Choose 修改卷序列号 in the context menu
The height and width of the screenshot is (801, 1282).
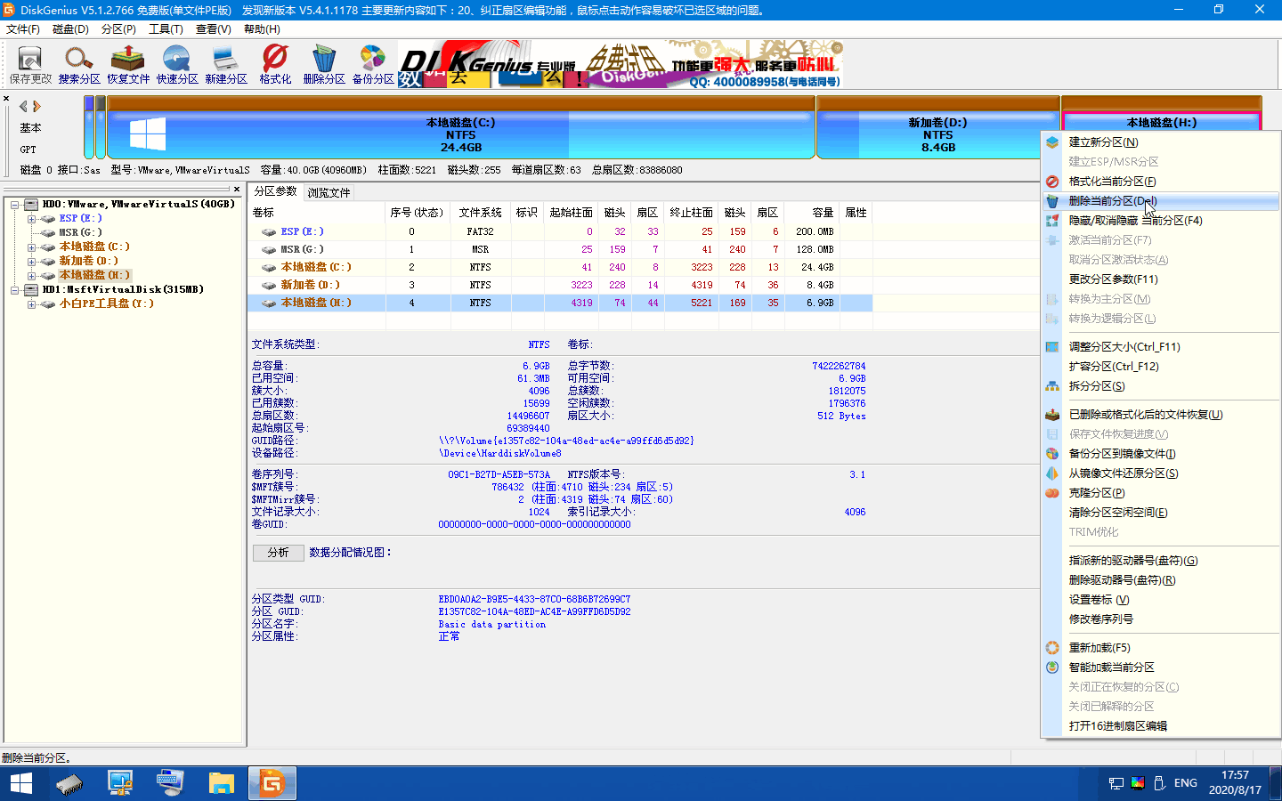coord(1161,619)
